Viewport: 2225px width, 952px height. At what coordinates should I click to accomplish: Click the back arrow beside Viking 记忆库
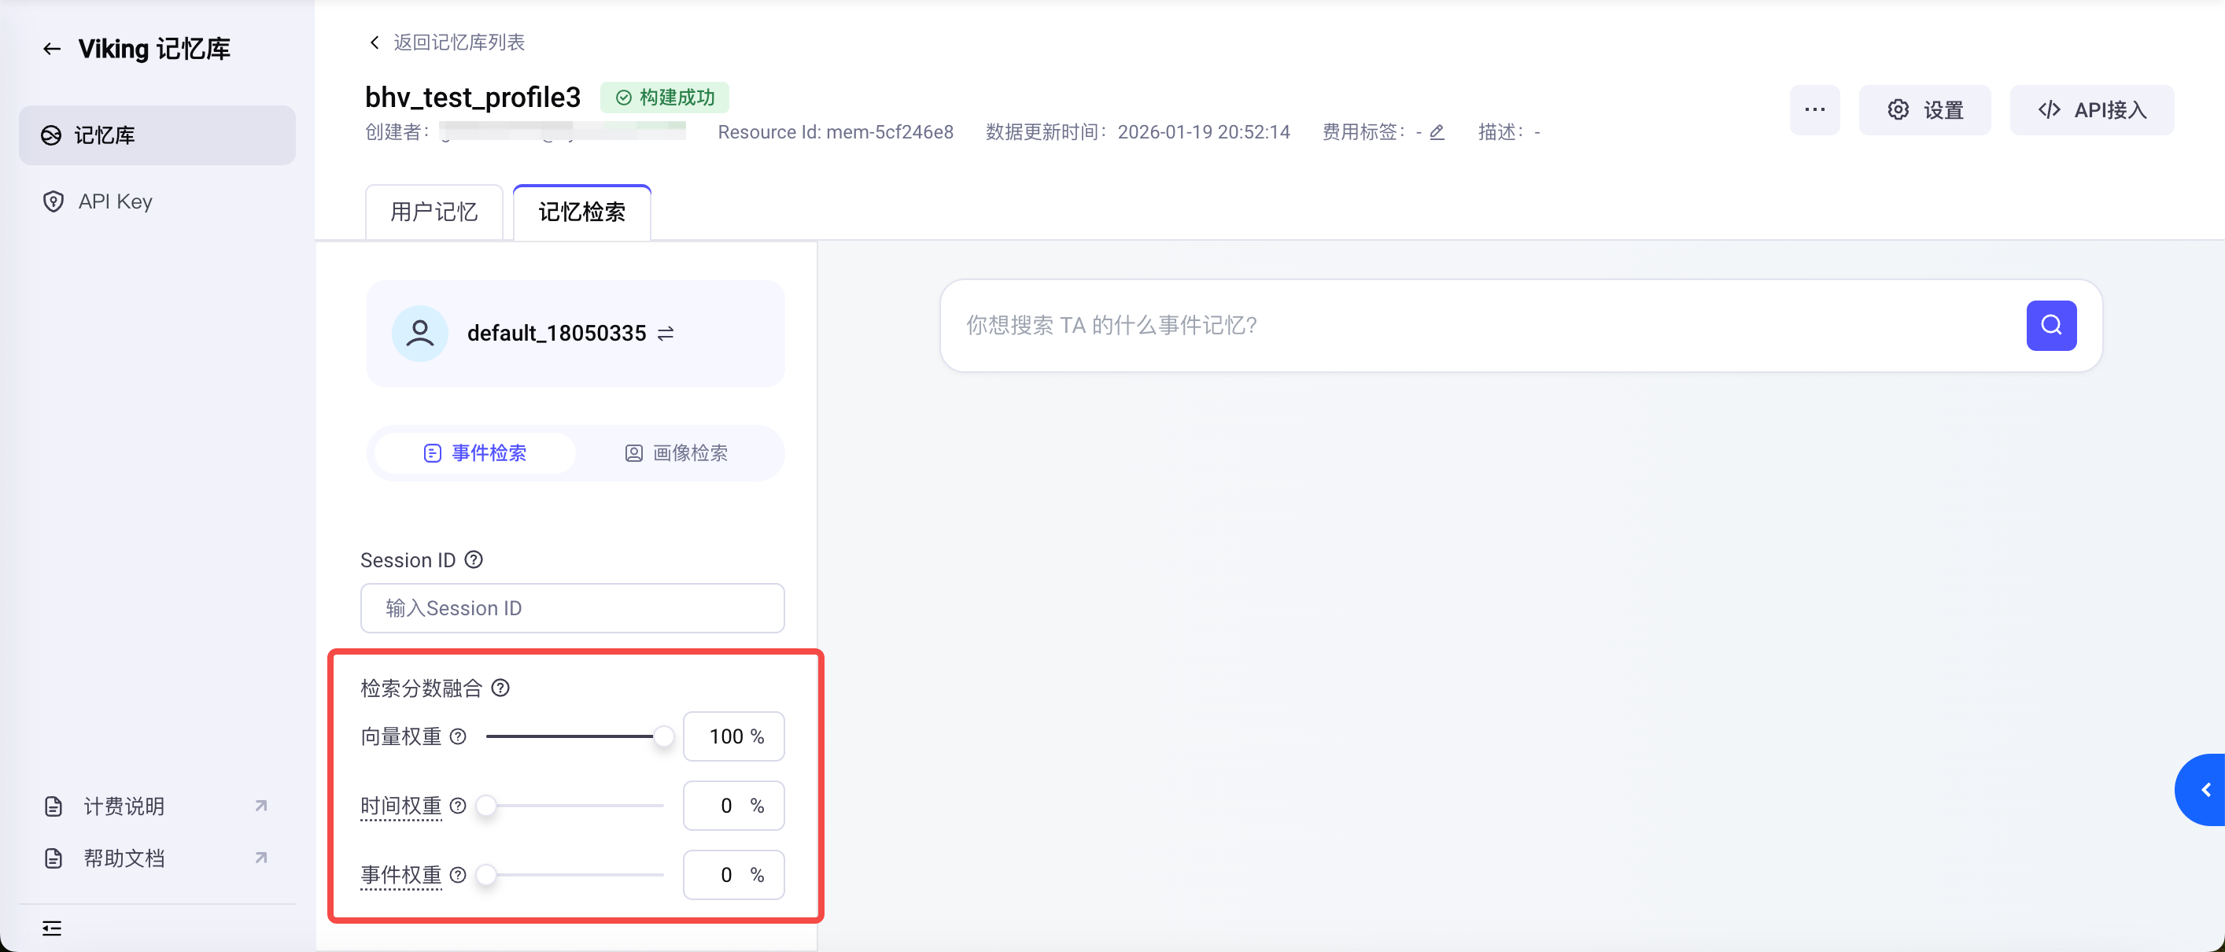click(52, 50)
